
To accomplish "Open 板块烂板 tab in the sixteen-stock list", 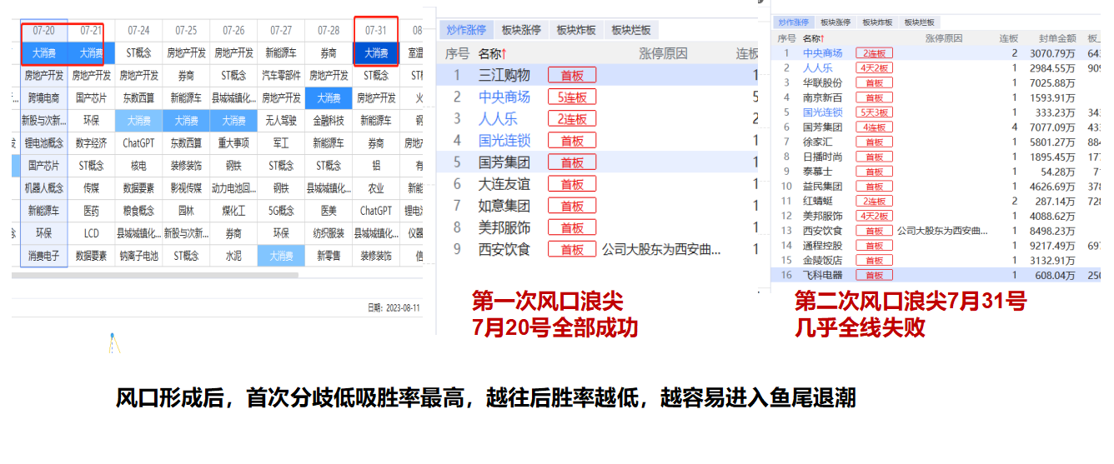I will click(x=919, y=22).
